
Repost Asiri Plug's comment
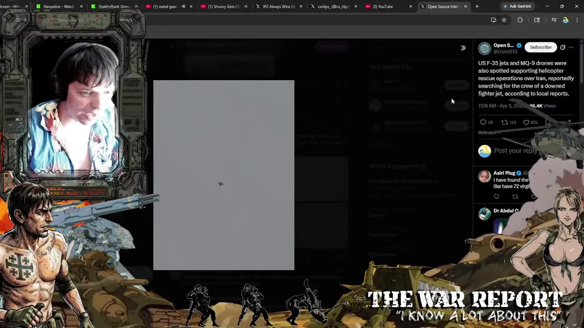(x=515, y=196)
